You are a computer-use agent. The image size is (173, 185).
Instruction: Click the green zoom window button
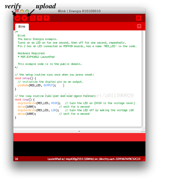27,11
